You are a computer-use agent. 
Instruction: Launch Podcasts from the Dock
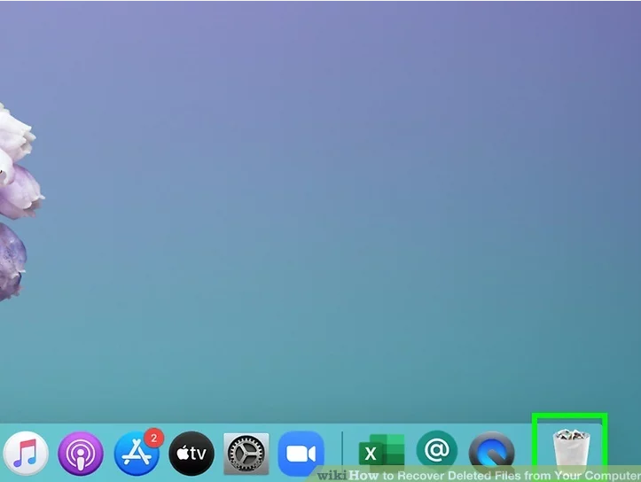tap(81, 454)
